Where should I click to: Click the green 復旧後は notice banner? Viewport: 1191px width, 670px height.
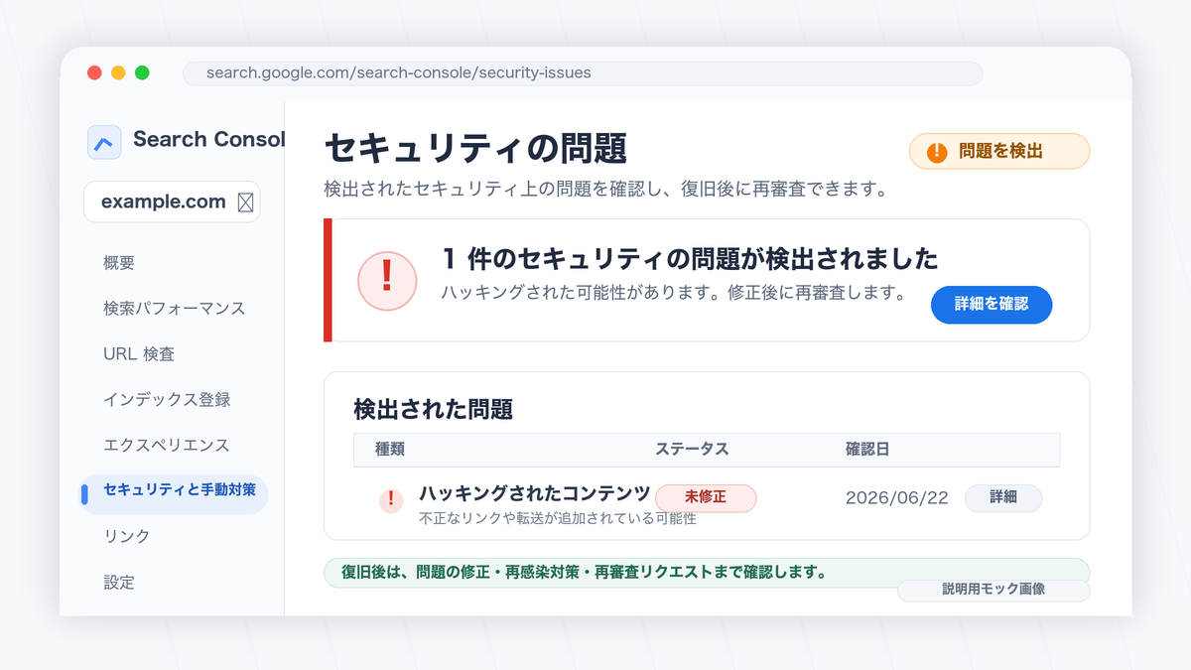707,573
